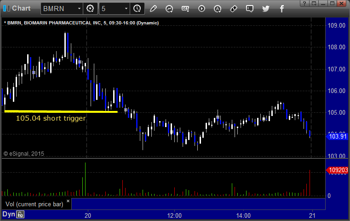
Task: Click the date 20 time axis label
Action: pyautogui.click(x=88, y=215)
